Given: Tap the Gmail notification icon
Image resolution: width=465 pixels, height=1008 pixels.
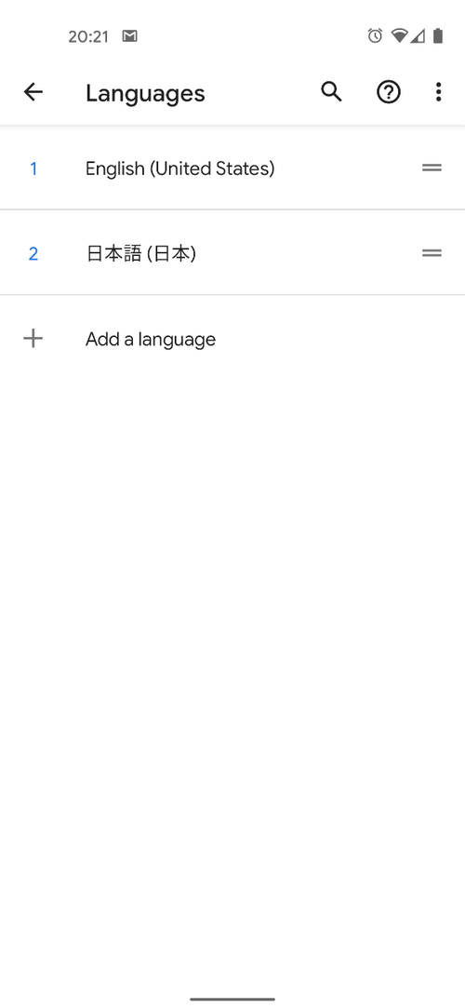Looking at the screenshot, I should coord(130,36).
